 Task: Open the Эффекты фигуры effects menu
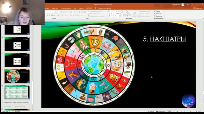[144, 16]
